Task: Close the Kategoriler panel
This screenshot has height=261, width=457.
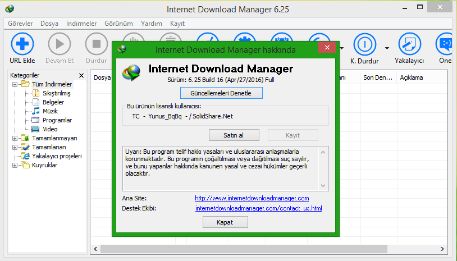Action: 81,75
